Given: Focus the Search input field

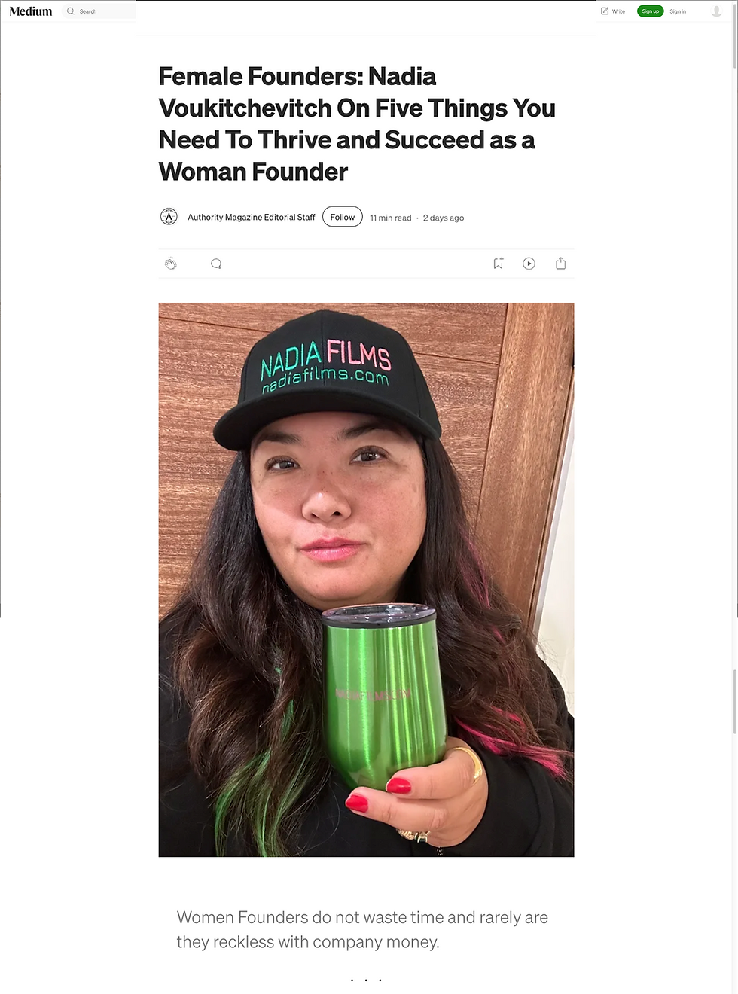Looking at the screenshot, I should [99, 11].
